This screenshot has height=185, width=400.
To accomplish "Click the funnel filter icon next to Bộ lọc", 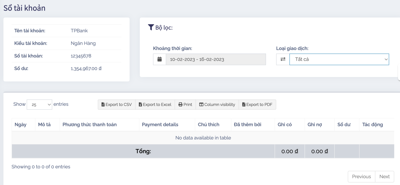I will coord(151,27).
